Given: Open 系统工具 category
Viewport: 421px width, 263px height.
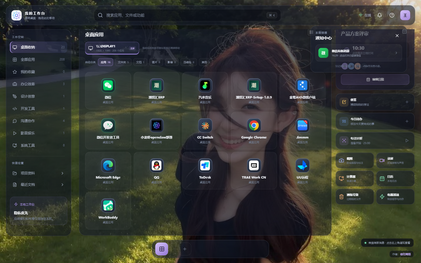Looking at the screenshot, I should 39,145.
